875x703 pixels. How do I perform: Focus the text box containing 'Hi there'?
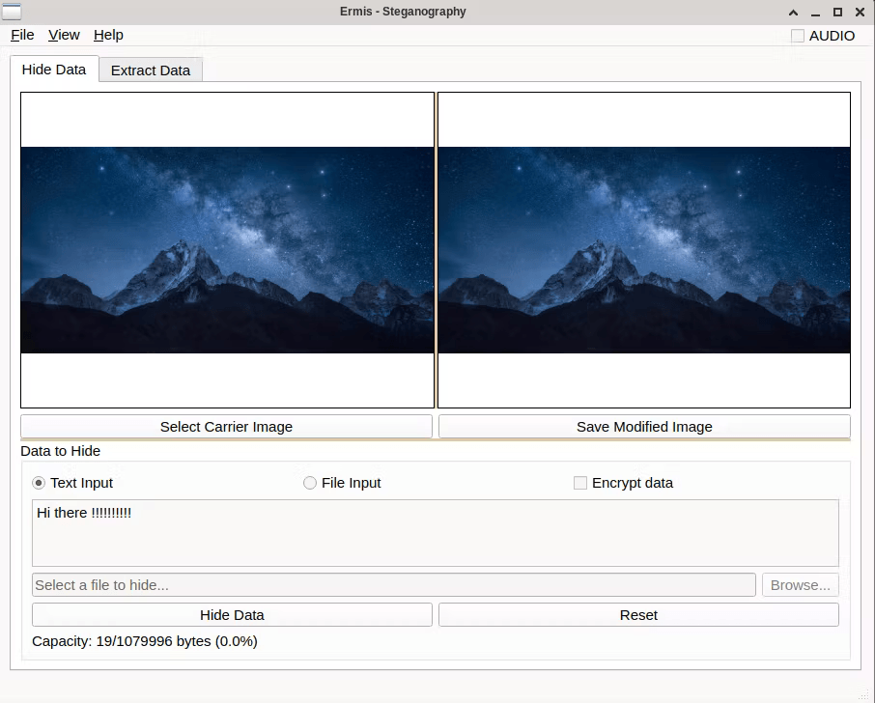click(435, 532)
